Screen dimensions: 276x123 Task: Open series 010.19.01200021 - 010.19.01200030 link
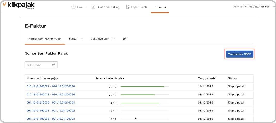51,86
